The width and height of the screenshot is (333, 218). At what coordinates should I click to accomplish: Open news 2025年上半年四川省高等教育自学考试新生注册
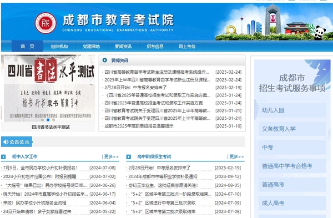click(x=158, y=80)
